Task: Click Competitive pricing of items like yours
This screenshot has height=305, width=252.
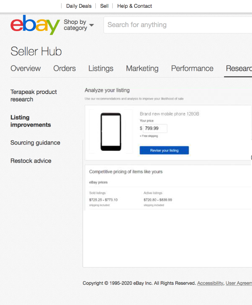Action: (x=126, y=172)
